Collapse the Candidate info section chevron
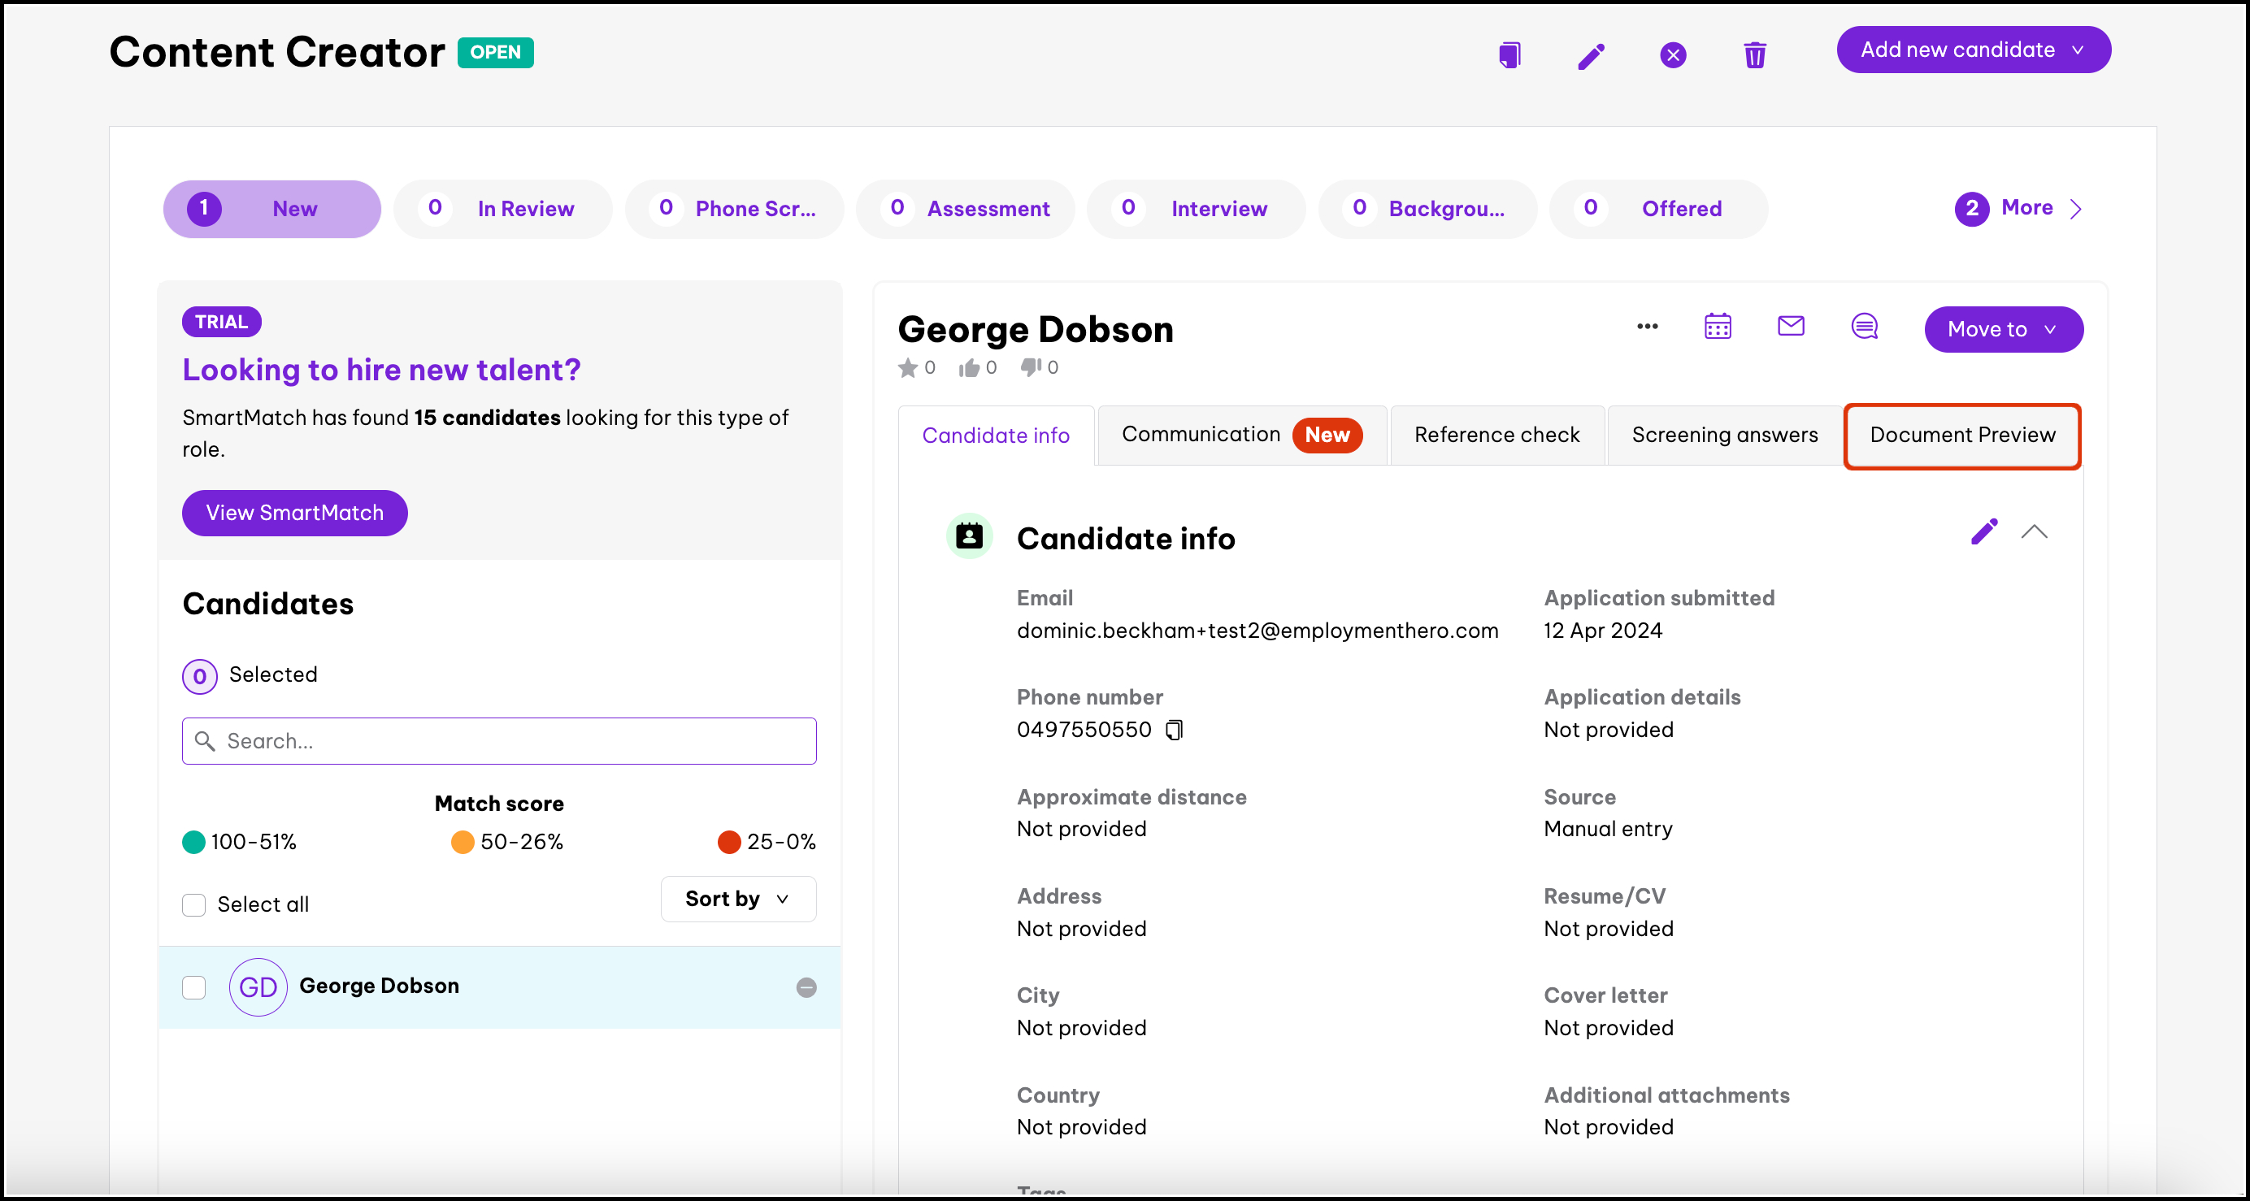This screenshot has height=1201, width=2250. point(2034,532)
